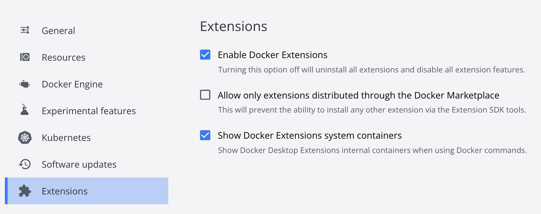The image size is (541, 214).
Task: Toggle the Show system containers checkbox
Action: click(x=205, y=135)
